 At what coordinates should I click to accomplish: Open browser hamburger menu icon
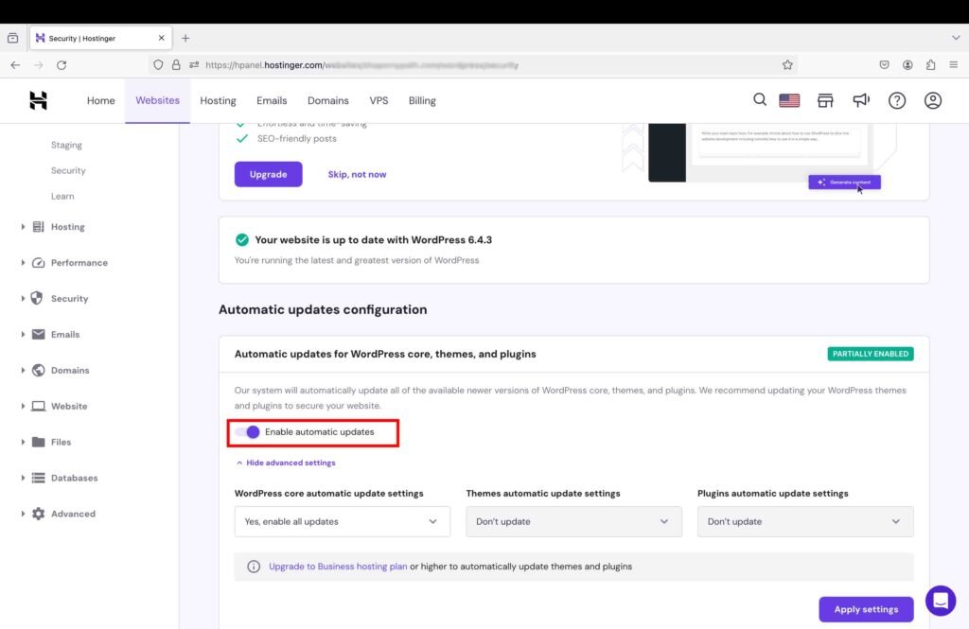(x=954, y=65)
